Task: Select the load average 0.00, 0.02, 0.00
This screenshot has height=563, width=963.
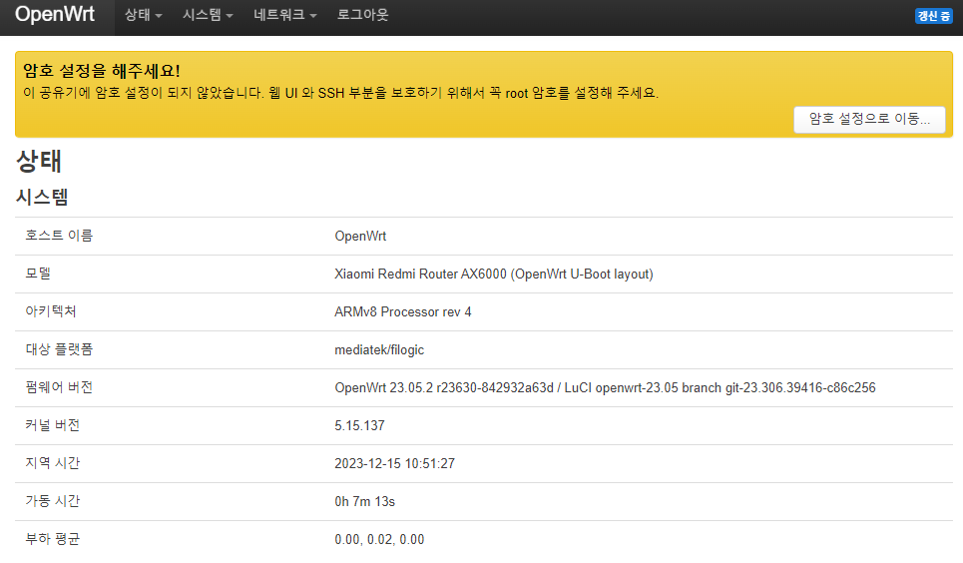Action: [379, 540]
